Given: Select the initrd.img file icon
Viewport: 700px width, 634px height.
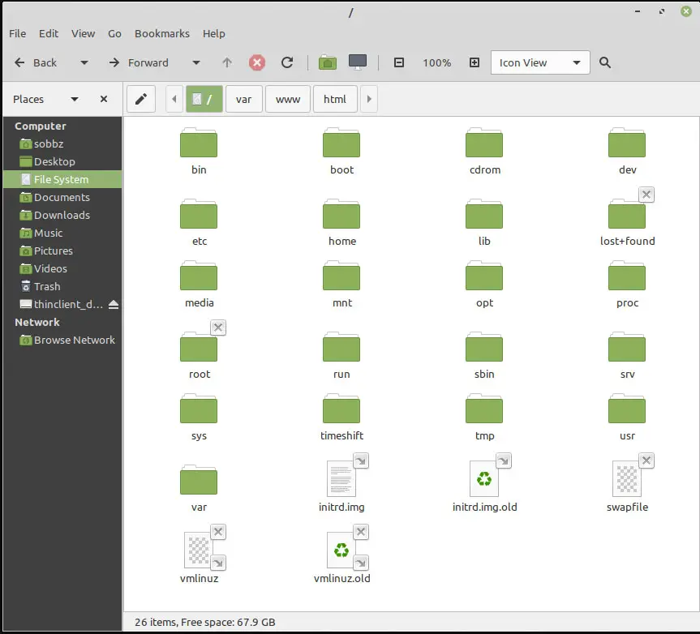Looking at the screenshot, I should (x=341, y=478).
